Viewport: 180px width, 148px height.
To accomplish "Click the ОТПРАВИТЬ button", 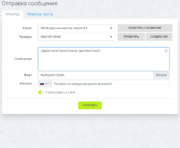I will coord(90,105).
